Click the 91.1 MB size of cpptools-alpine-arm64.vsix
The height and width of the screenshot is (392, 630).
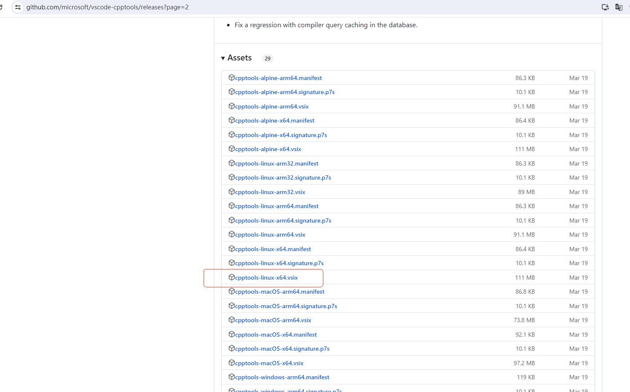(524, 106)
